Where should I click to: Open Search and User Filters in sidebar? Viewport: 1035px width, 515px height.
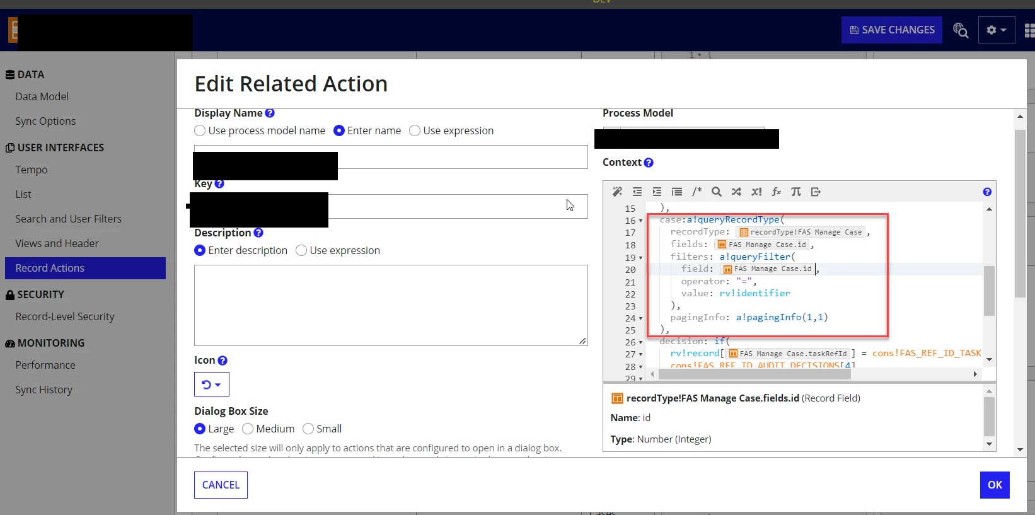click(69, 219)
